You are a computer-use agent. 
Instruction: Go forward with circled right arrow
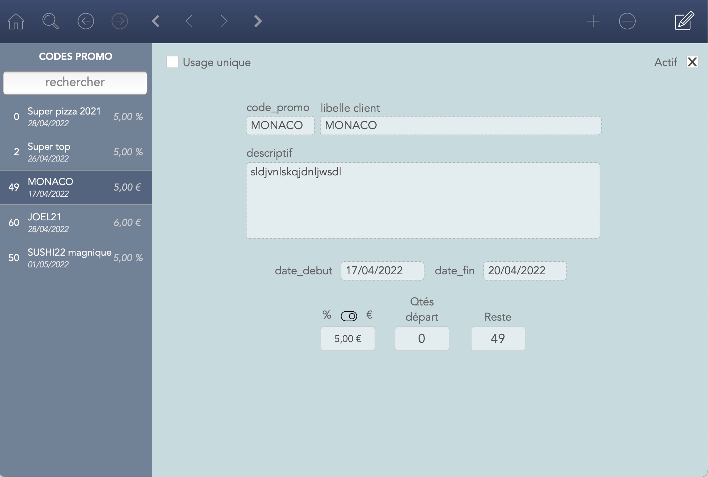pos(120,21)
